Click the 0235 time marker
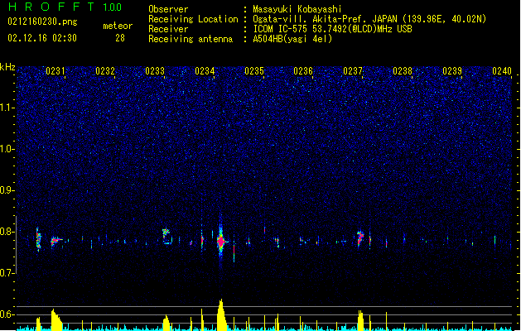The width and height of the screenshot is (521, 331). pos(254,71)
